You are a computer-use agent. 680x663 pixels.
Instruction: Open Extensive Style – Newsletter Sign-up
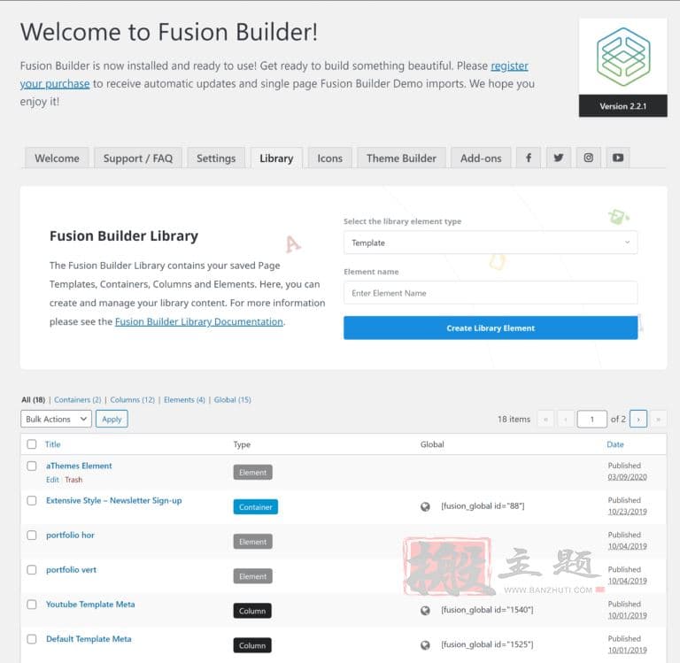pos(114,501)
